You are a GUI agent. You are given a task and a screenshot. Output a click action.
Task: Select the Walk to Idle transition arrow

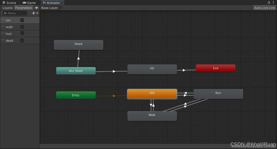153,105
